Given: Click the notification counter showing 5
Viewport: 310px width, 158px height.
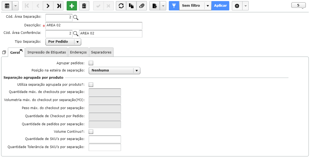Looking at the screenshot, I should coord(298,6).
